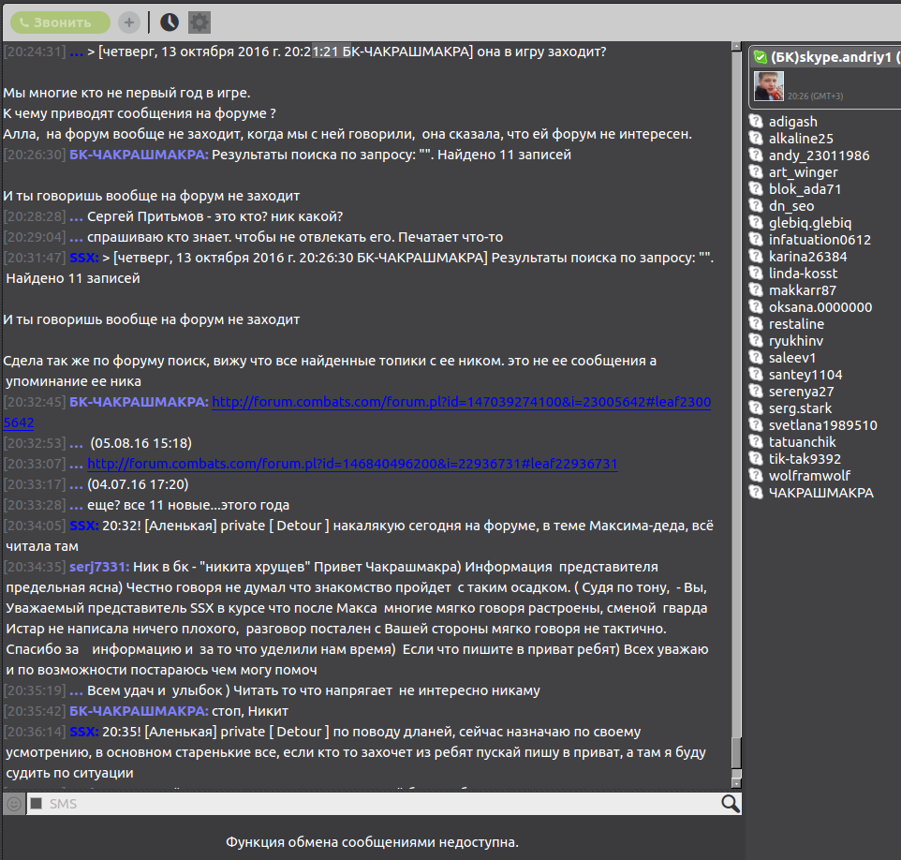Screen dimensions: 901x860
Task: Select participant name saleev1
Action: (x=792, y=358)
